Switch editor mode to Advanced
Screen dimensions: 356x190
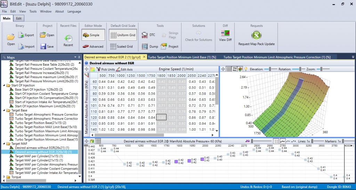coord(93,46)
